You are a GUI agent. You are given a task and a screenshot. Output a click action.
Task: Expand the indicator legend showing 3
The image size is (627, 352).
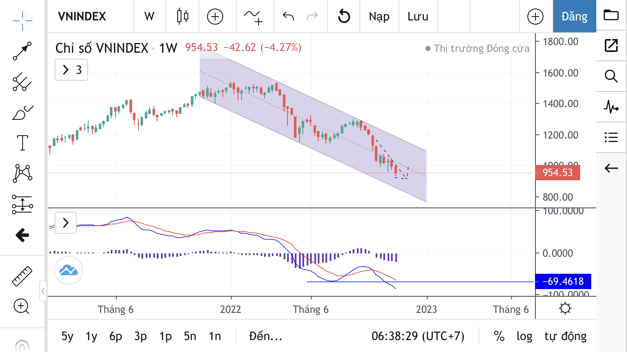click(x=71, y=70)
